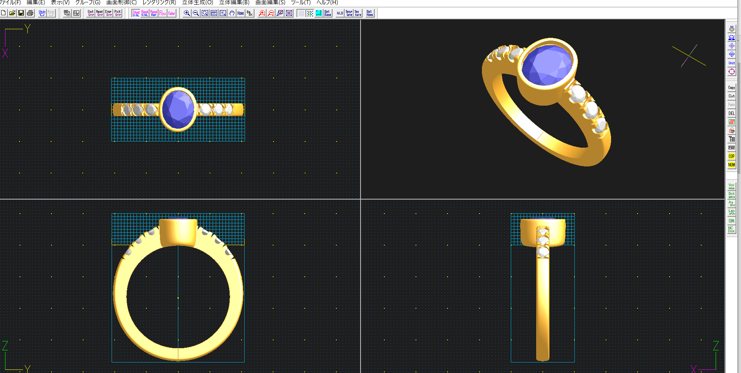Click the Set Home button
Image resolution: width=741 pixels, height=373 pixels.
point(370,13)
